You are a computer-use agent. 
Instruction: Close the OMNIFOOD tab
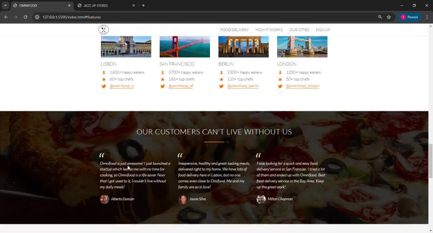[x=69, y=6]
